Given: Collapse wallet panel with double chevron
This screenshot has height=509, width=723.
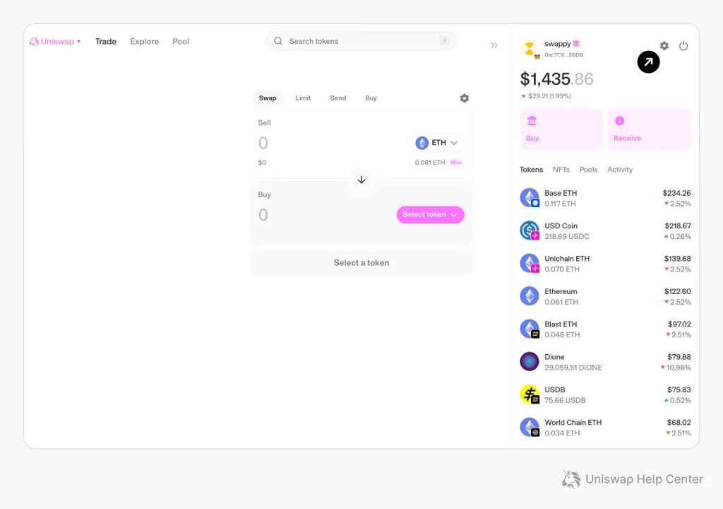Looking at the screenshot, I should pos(494,45).
